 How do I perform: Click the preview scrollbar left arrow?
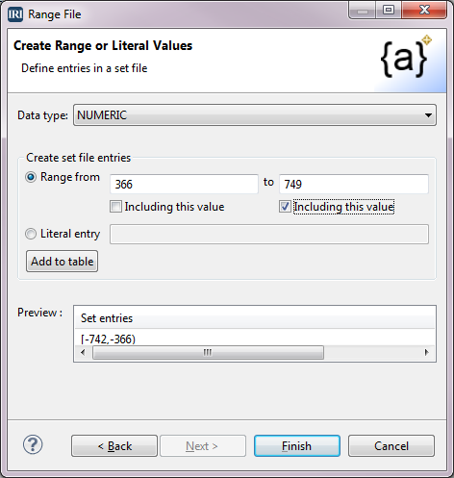tap(83, 352)
